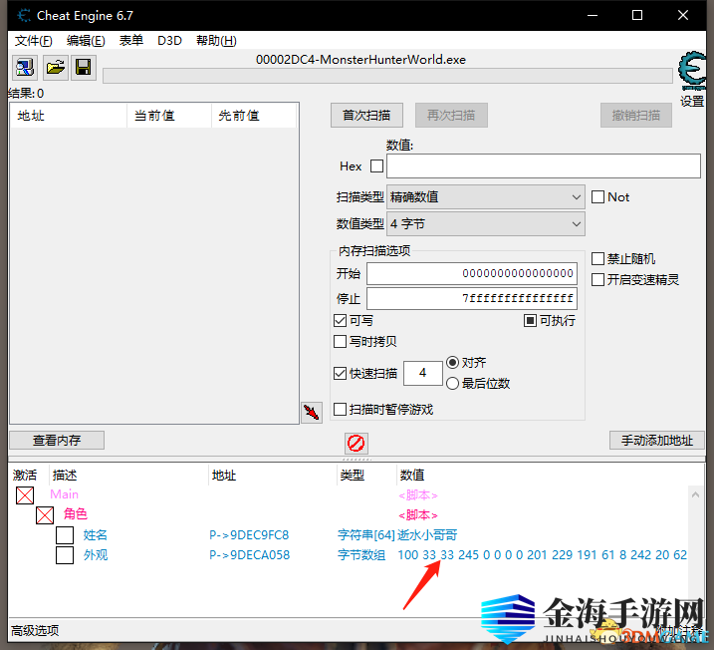
Task: Open 高级选项 at the bottom
Action: (x=35, y=631)
